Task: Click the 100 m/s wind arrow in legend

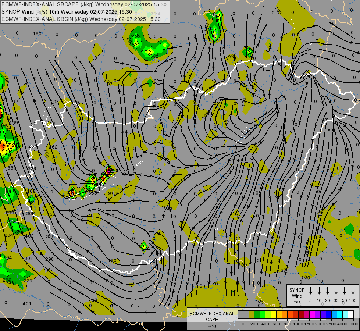Action: click(x=353, y=291)
